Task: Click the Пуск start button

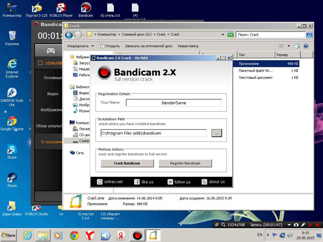Action: (9, 235)
